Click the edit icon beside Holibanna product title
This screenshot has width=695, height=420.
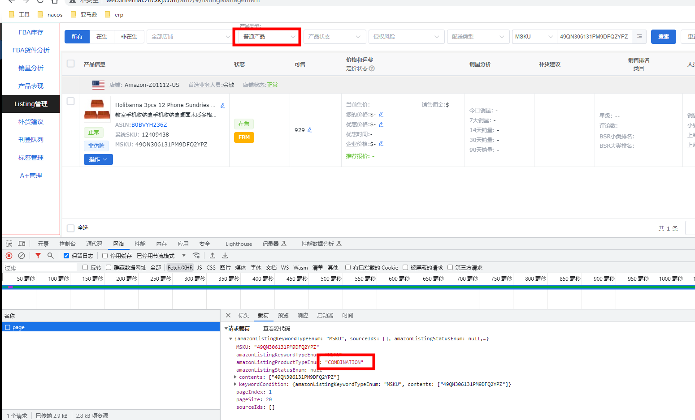tap(223, 106)
